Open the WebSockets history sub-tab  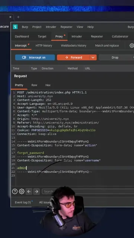pyautogui.click(x=74, y=45)
